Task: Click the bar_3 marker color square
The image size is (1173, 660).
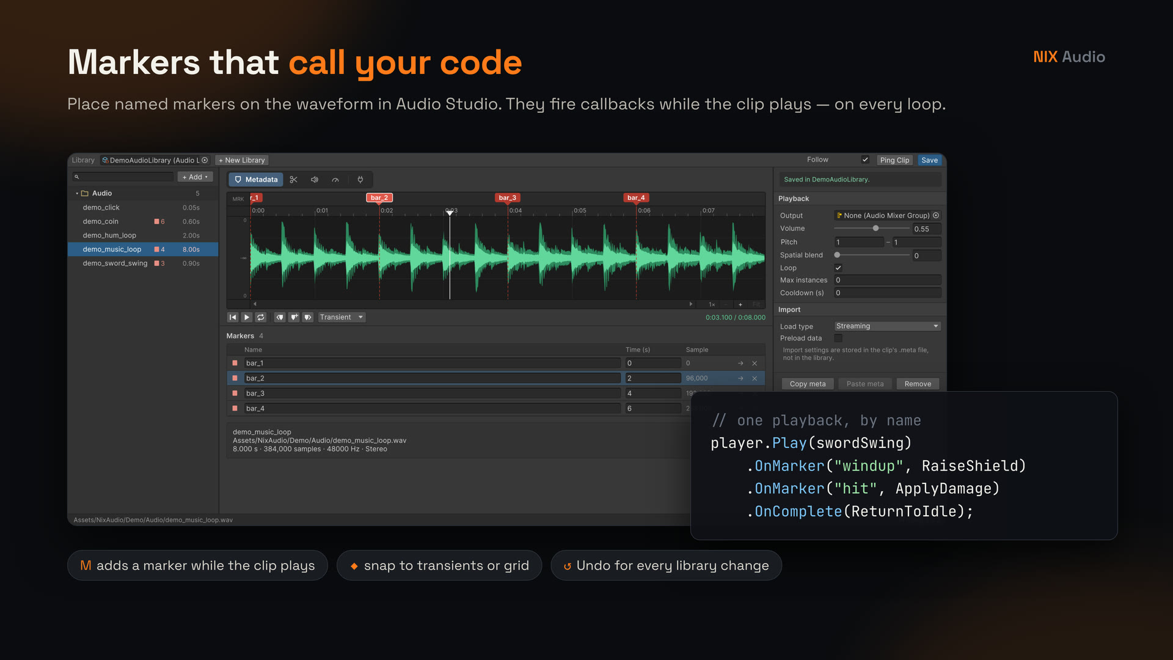Action: 235,393
